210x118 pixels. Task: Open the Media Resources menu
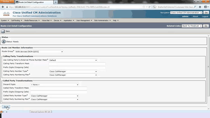pos(32,20)
